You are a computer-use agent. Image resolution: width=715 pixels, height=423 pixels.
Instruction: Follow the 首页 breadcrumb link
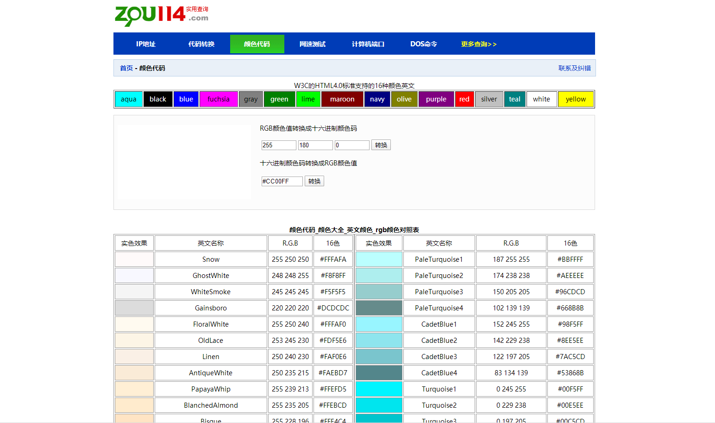point(126,68)
